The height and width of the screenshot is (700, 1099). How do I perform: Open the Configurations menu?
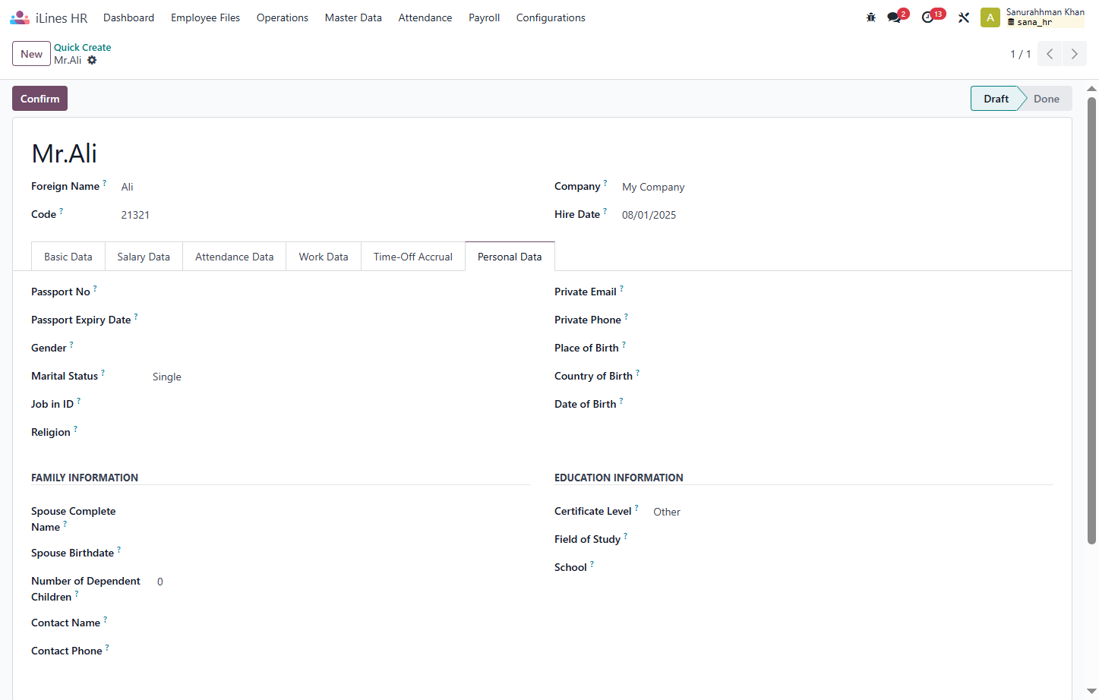[551, 17]
